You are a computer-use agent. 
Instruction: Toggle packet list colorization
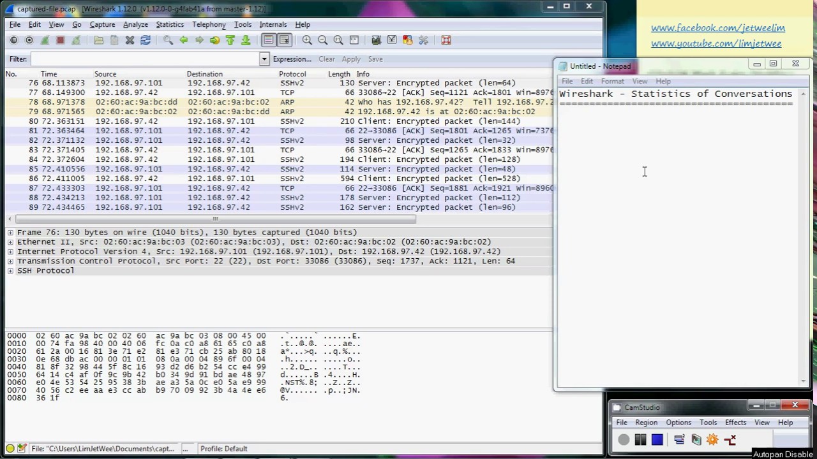point(268,40)
